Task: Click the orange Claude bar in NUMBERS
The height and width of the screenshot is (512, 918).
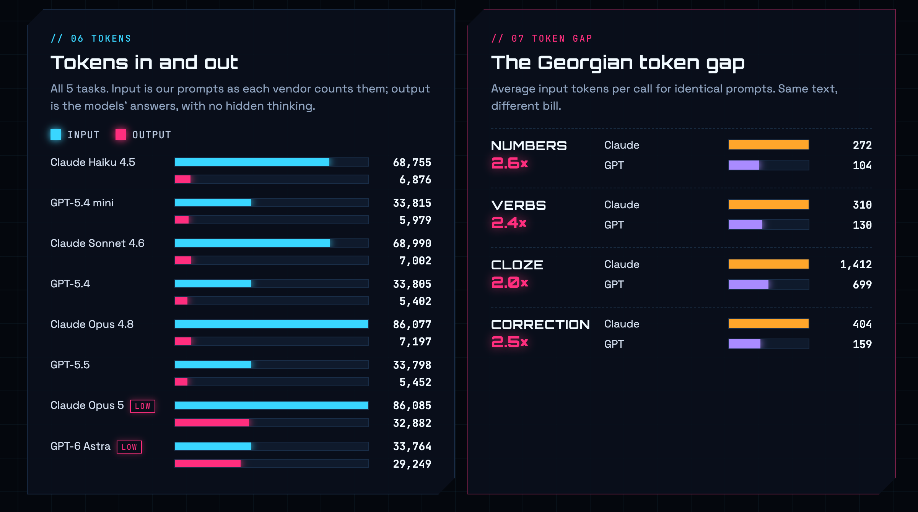Action: tap(769, 145)
